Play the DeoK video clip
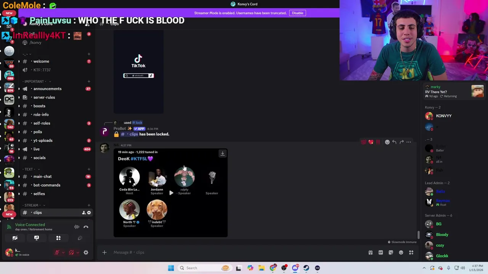 point(171,193)
